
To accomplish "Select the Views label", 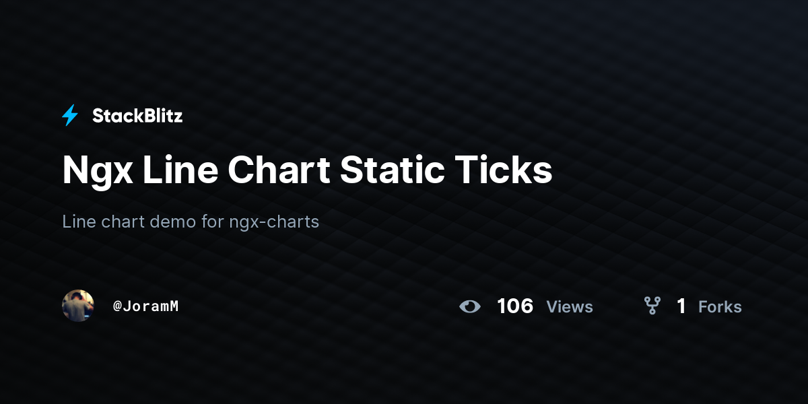I will (570, 307).
